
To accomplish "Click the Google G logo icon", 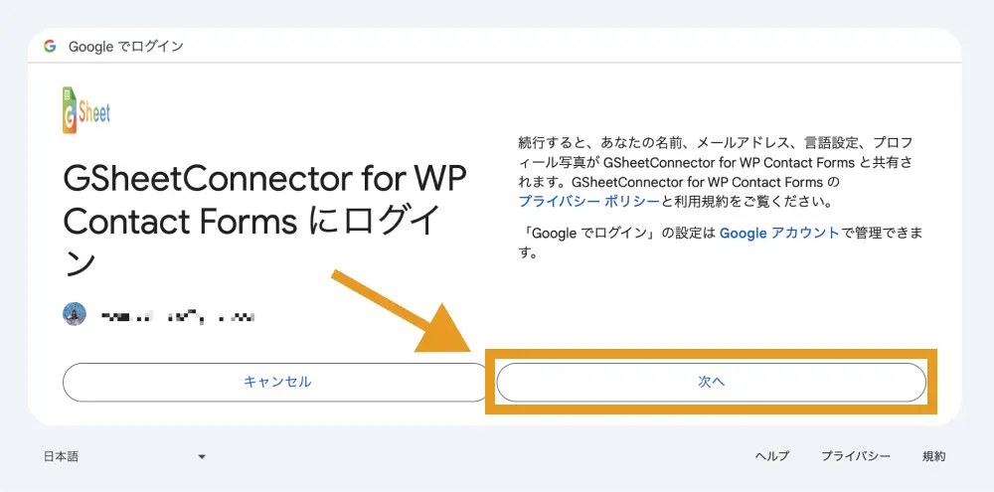I will coord(50,47).
